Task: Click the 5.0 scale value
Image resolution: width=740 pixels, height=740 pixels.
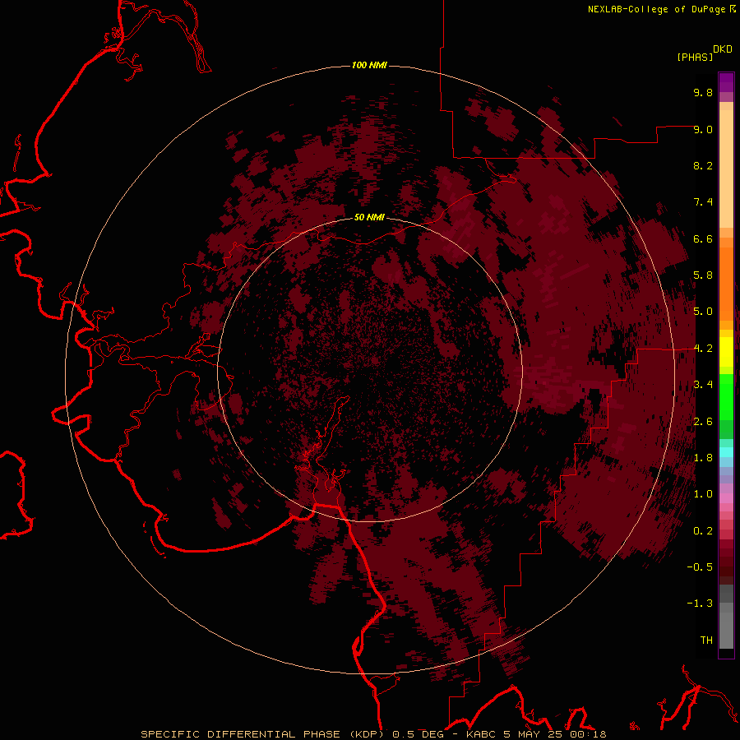Action: pyautogui.click(x=703, y=312)
